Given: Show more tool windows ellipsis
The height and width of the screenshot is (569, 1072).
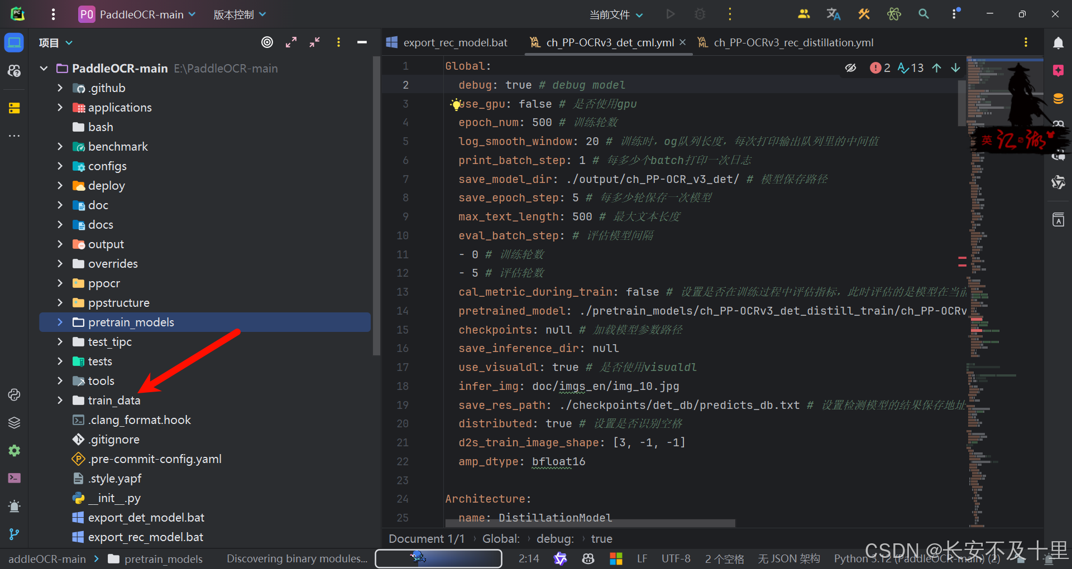Looking at the screenshot, I should pyautogui.click(x=15, y=136).
